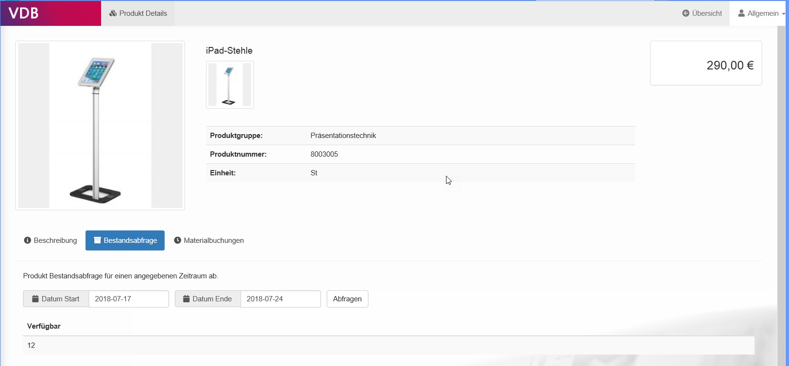789x366 pixels.
Task: Click the user icon beside Allgemein
Action: [x=742, y=13]
